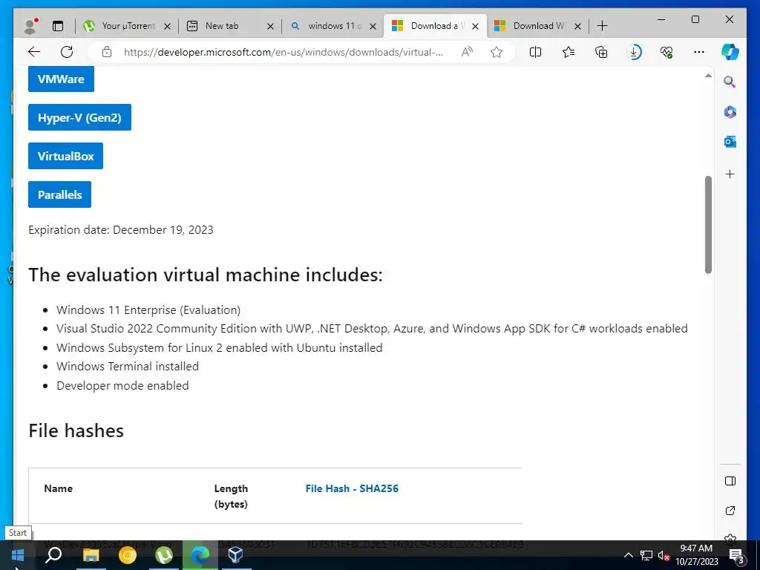The image size is (760, 570).
Task: Open Browser essentials heart icon
Action: click(x=666, y=52)
